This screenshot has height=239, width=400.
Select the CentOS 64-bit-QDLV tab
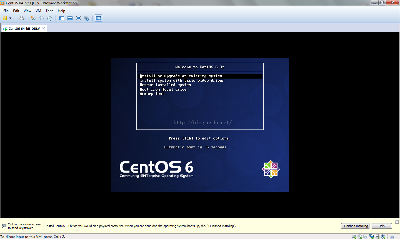[24, 28]
